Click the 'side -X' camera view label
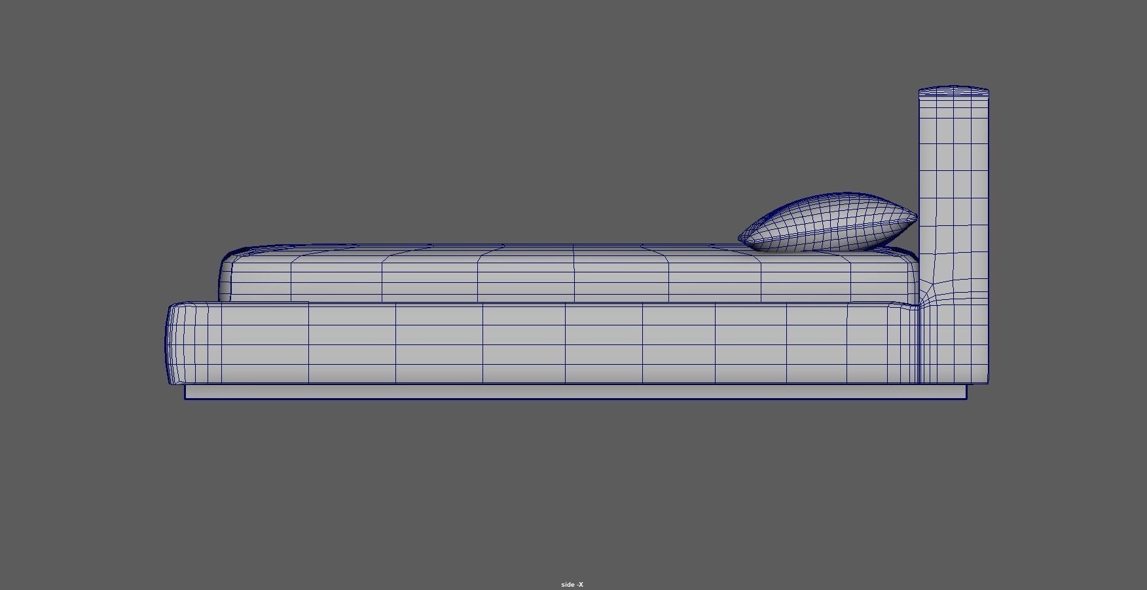 point(572,584)
